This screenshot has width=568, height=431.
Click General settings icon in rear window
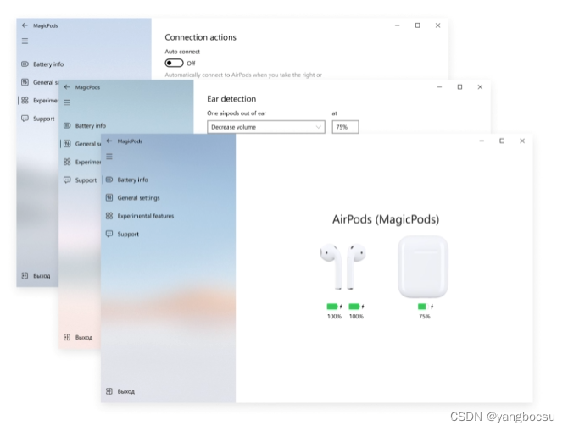pos(25,82)
